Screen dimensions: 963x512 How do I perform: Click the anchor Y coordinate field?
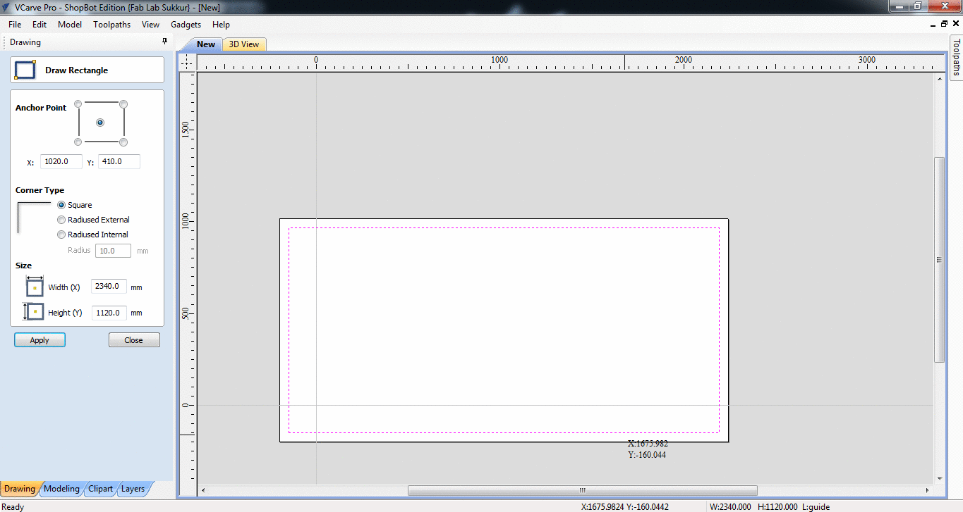click(119, 162)
